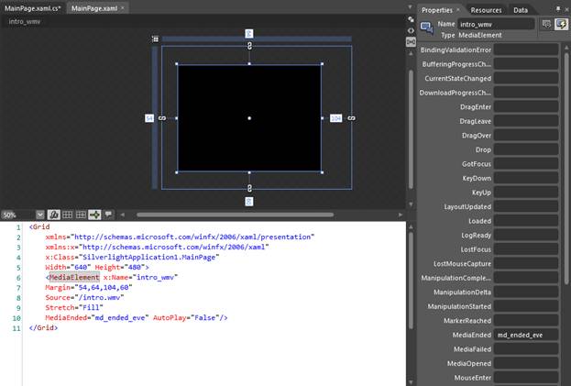Toggle show snap grid button
This screenshot has width=571, height=386.
[68, 214]
